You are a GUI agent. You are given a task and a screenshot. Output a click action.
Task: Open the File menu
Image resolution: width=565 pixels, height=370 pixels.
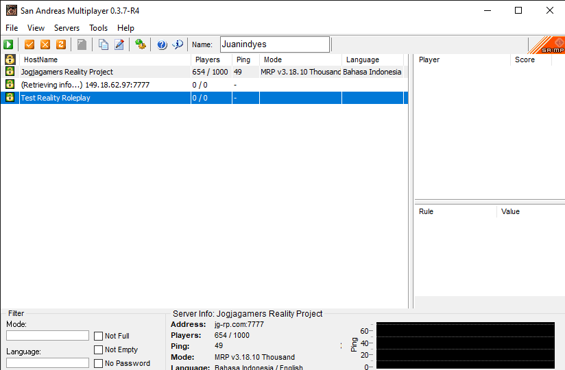tap(12, 28)
